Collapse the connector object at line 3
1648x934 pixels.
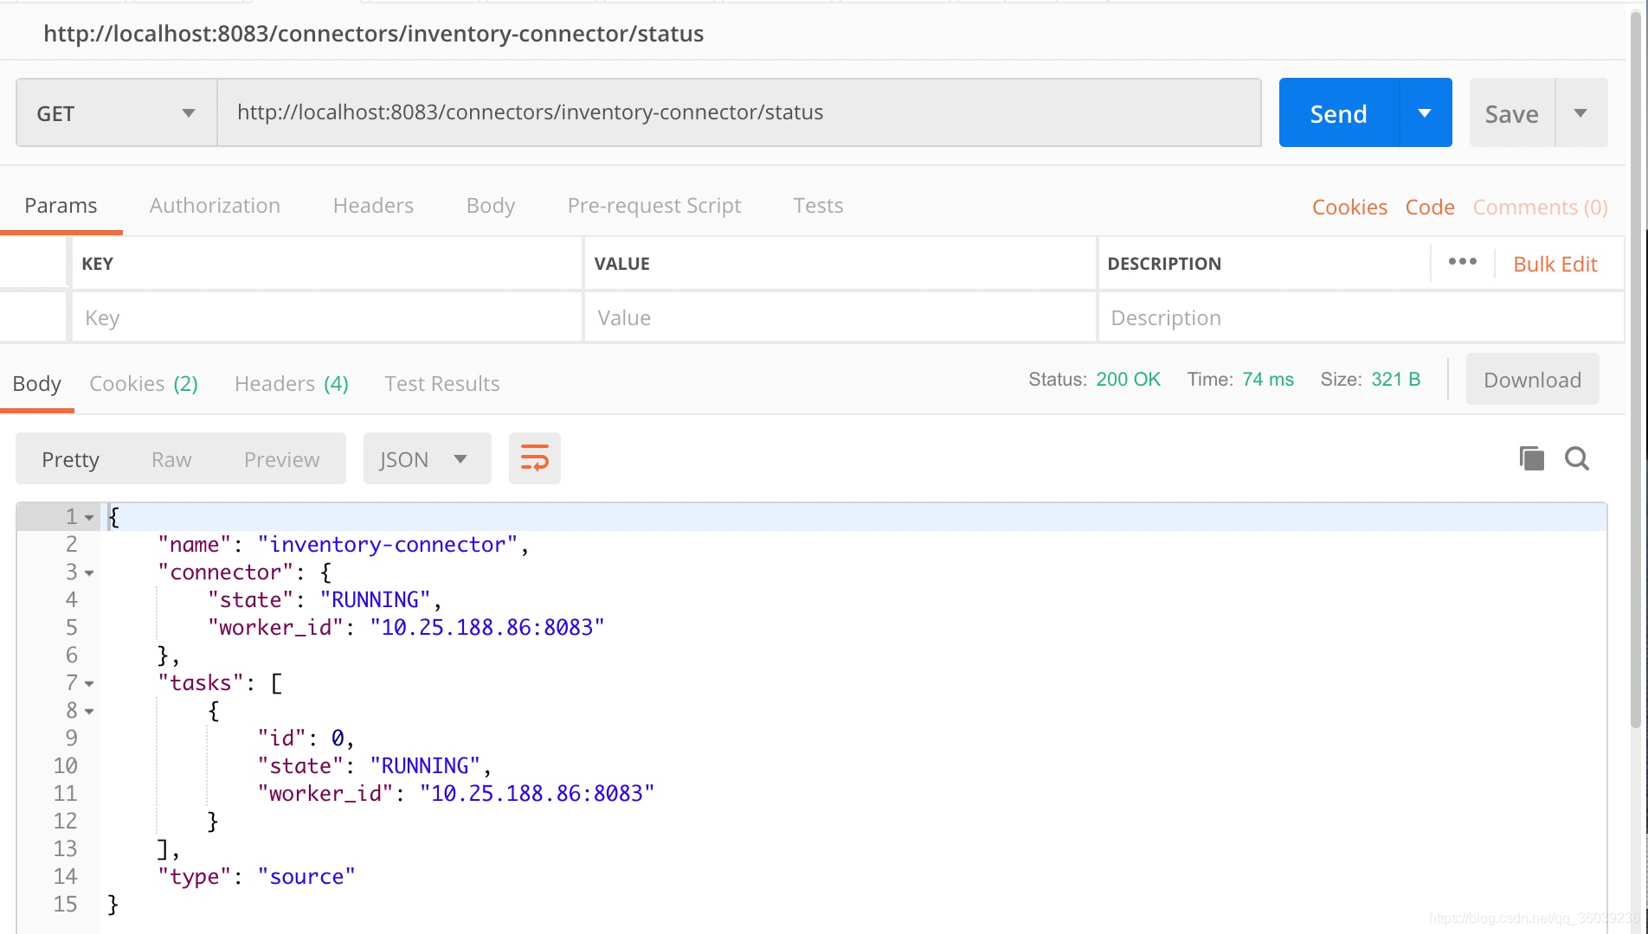[89, 573]
